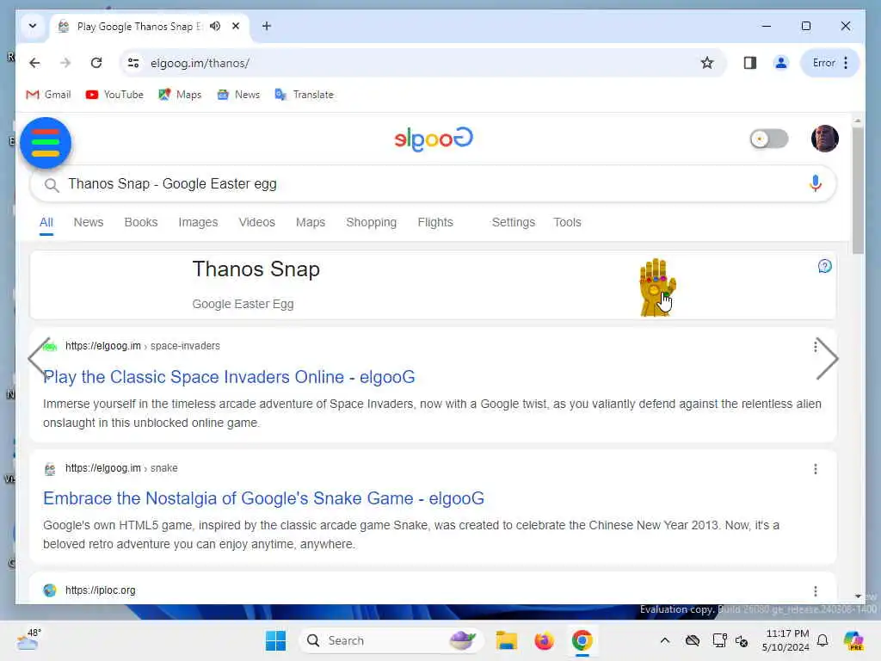881x661 pixels.
Task: Open options for Space Invaders result
Action: 816,346
